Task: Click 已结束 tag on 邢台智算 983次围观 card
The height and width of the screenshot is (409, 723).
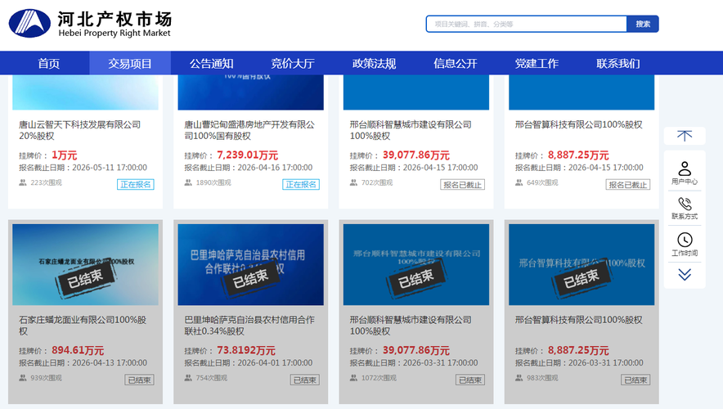Action: coord(635,380)
